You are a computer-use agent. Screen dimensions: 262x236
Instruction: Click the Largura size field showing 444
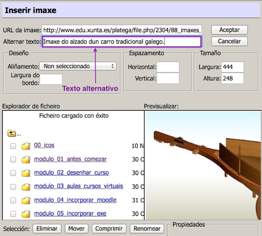(232, 67)
